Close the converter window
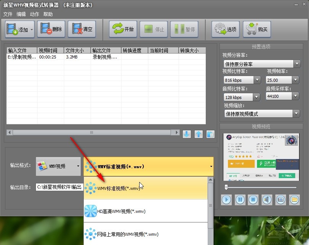This screenshot has width=309, height=245. click(304, 4)
